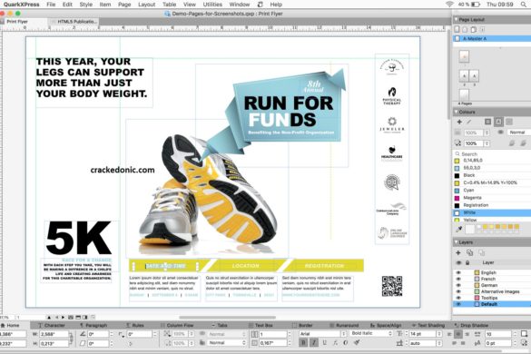The width and height of the screenshot is (531, 354).
Task: Add a new layer with plus icon
Action: 458,252
